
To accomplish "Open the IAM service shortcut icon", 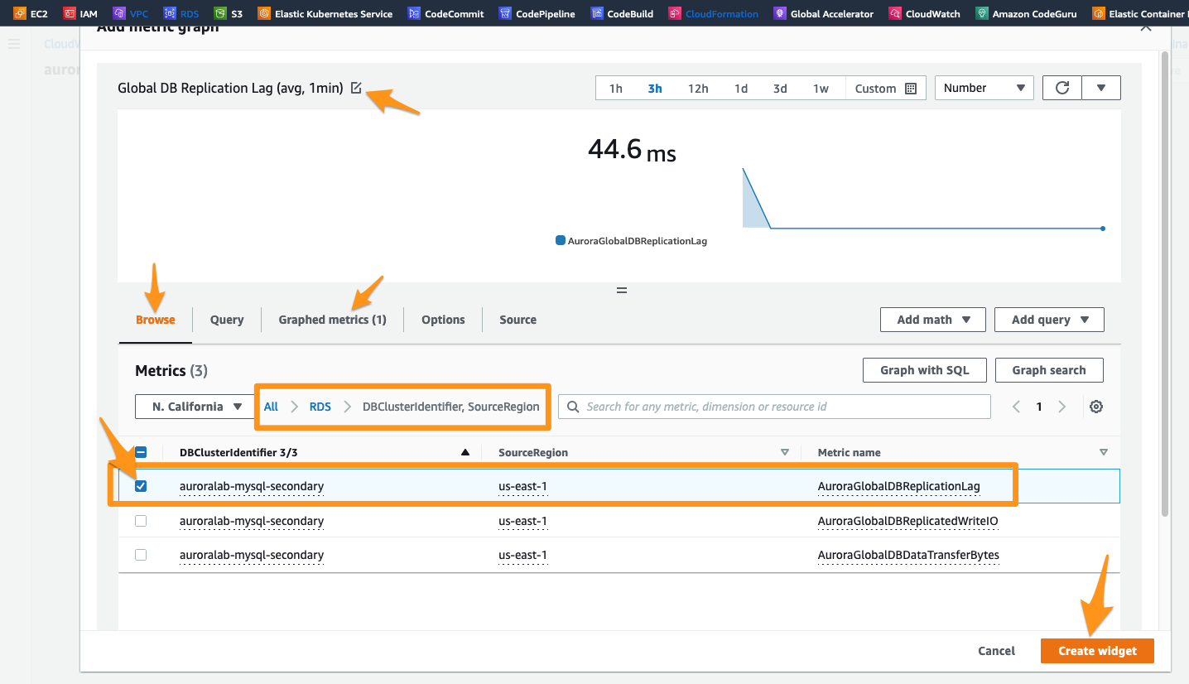I will (x=69, y=13).
